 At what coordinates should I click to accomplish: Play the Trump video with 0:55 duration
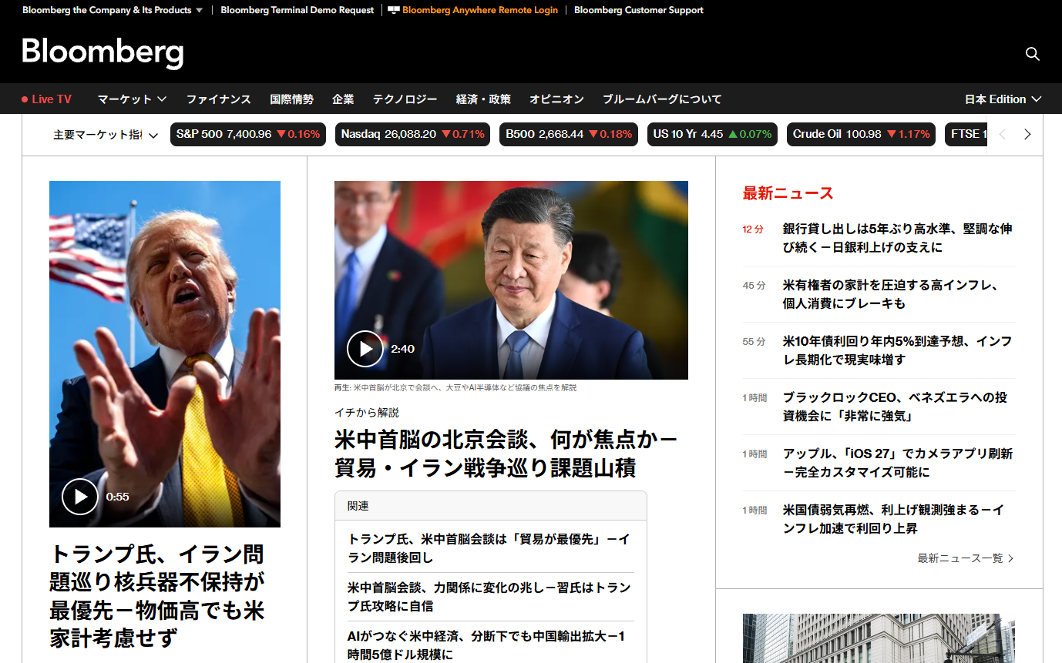80,497
